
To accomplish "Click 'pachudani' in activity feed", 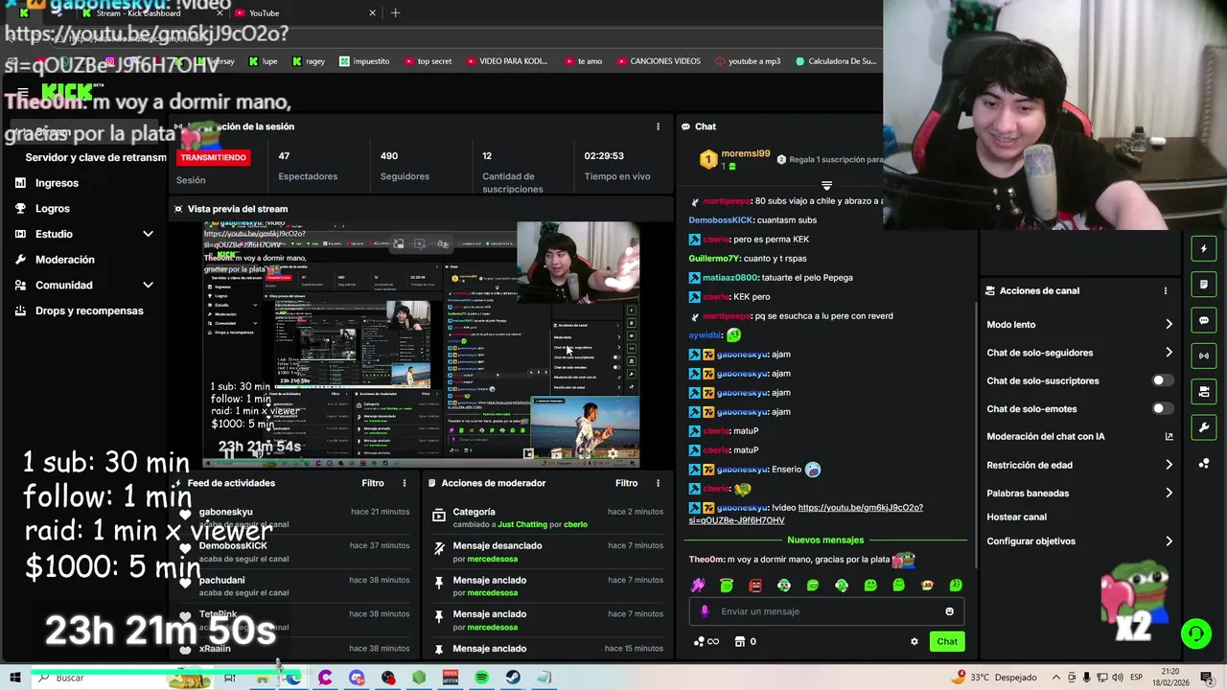I will pos(221,580).
